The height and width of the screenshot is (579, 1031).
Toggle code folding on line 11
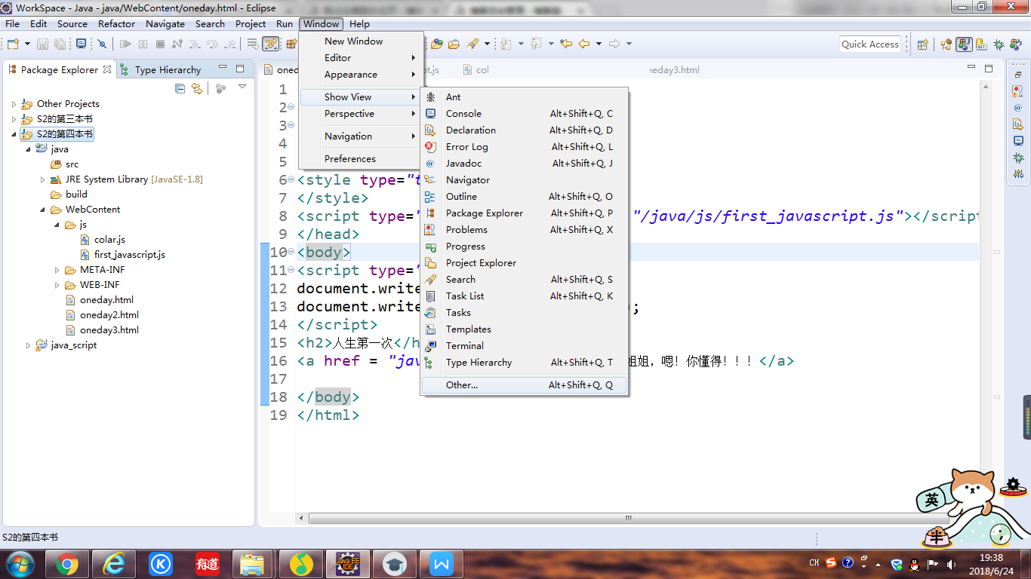pos(291,269)
